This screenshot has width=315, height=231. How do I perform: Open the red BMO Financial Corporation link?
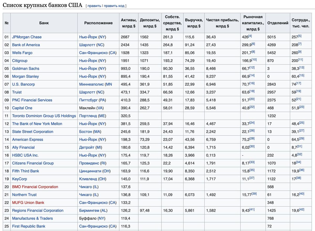click(35, 187)
